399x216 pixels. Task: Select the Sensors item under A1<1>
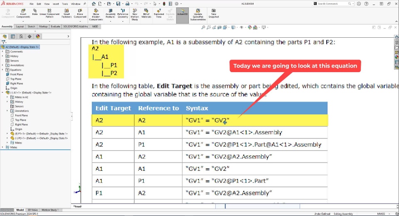19,107
